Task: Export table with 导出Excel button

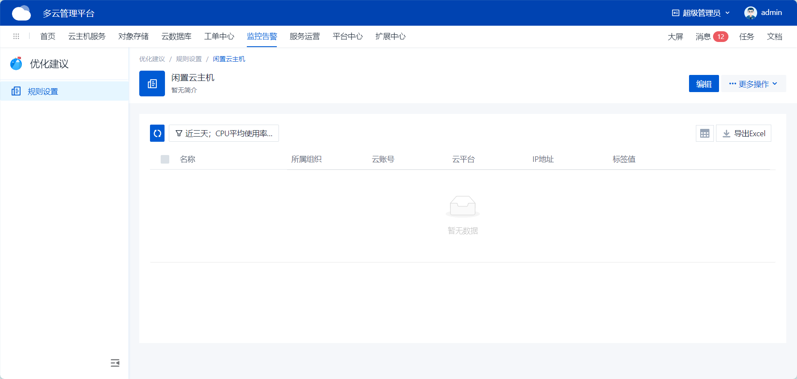Action: (743, 134)
